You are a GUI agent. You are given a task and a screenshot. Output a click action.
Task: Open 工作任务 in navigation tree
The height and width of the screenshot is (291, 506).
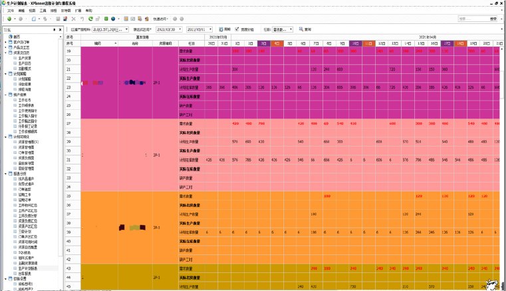pos(25,101)
